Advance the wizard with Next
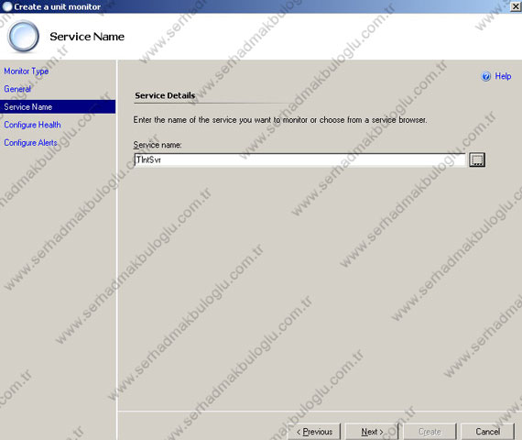The width and height of the screenshot is (522, 440). click(x=372, y=432)
